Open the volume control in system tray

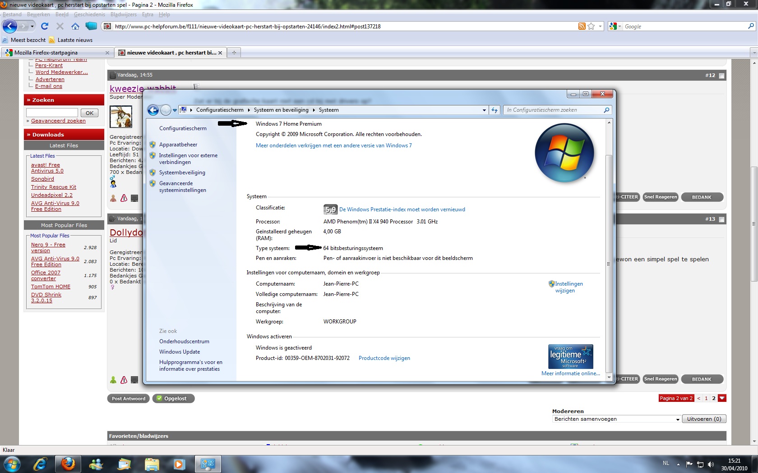[x=711, y=464]
